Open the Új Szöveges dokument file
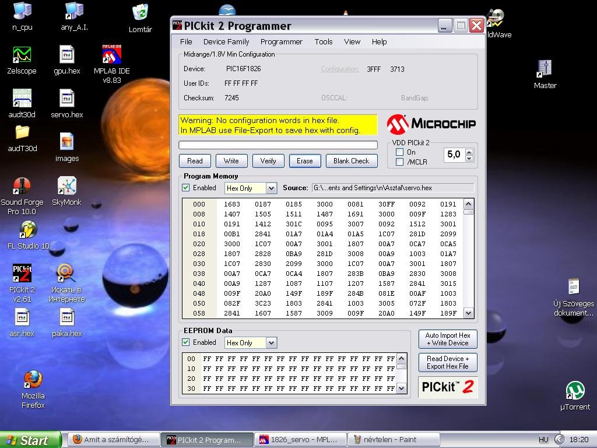Screen dimensions: 597x448 574,297
